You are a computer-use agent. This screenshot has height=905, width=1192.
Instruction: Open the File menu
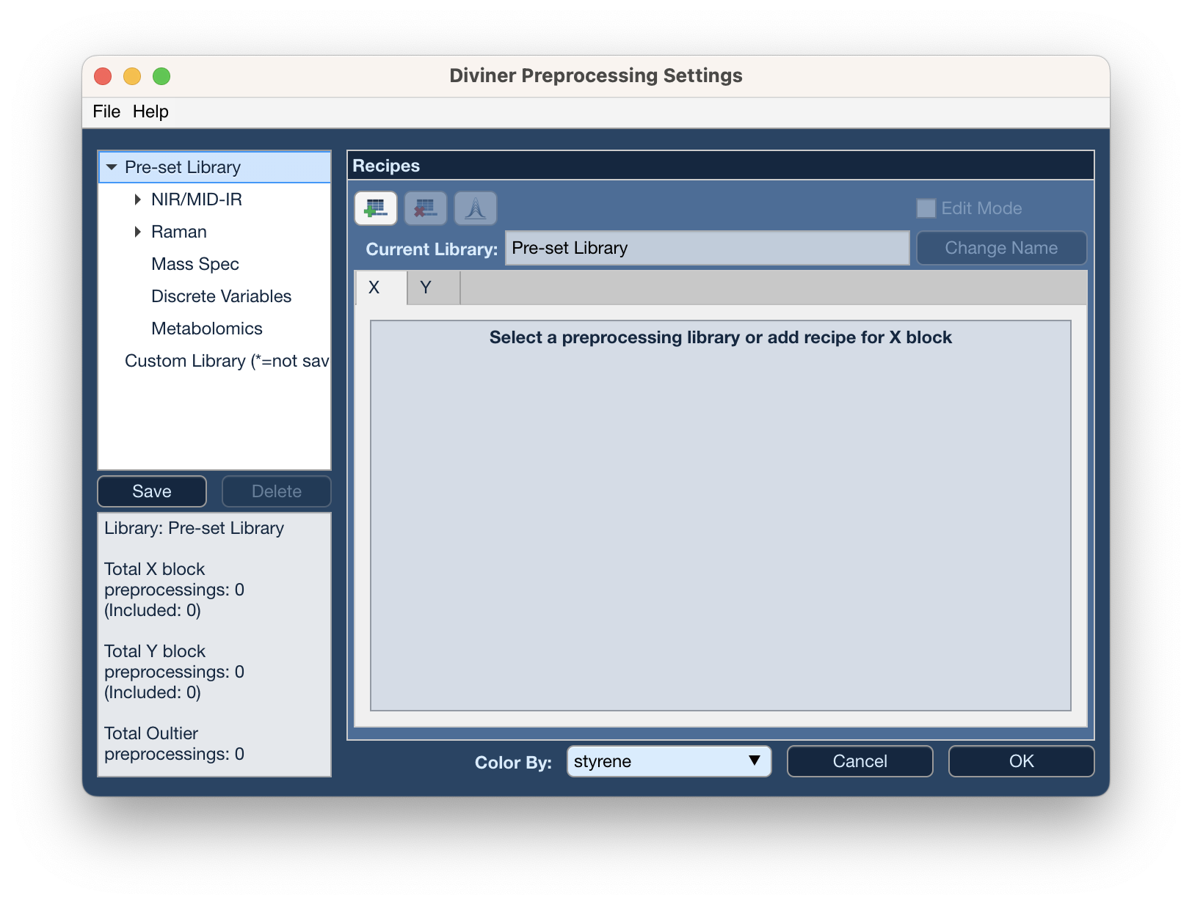coord(106,111)
